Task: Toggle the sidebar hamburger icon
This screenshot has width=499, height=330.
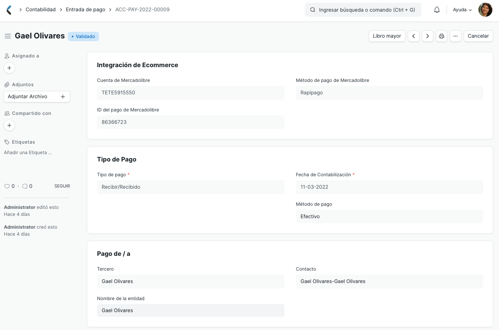Action: pyautogui.click(x=7, y=36)
